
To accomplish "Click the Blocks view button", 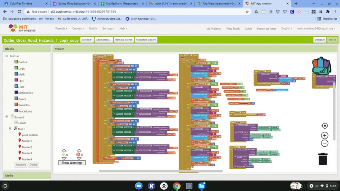I will (x=332, y=40).
